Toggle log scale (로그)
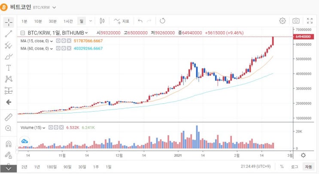The image size is (319, 174). point(295,167)
